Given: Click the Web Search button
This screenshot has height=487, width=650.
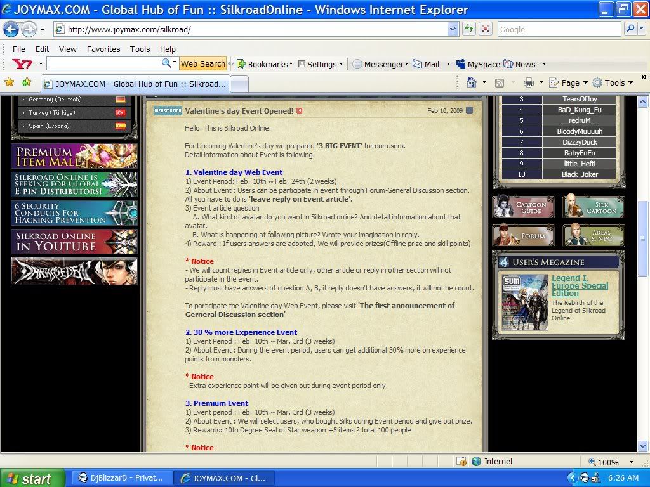Looking at the screenshot, I should coord(202,64).
